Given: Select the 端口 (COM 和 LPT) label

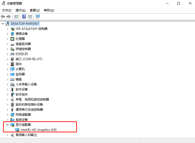Looking at the screenshot, I should point(29,59).
